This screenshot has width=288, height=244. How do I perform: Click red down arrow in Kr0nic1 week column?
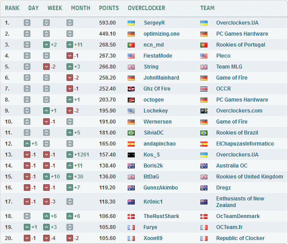coord(47,202)
